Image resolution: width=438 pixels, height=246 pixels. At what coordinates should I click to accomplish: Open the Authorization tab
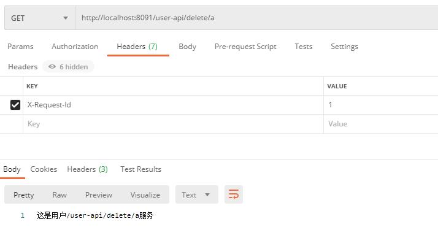click(75, 47)
